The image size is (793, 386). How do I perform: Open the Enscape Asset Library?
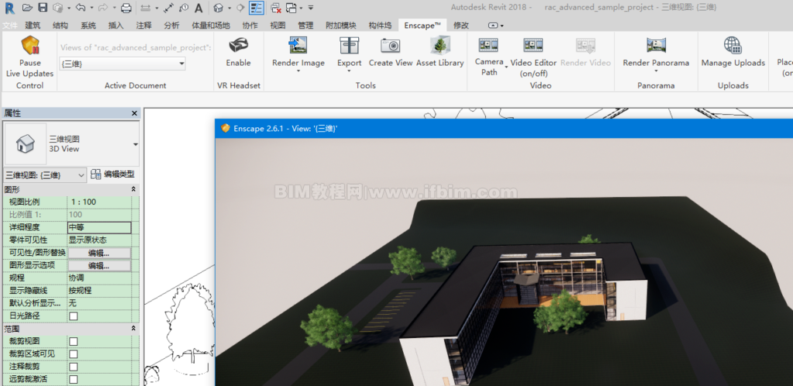pyautogui.click(x=440, y=52)
